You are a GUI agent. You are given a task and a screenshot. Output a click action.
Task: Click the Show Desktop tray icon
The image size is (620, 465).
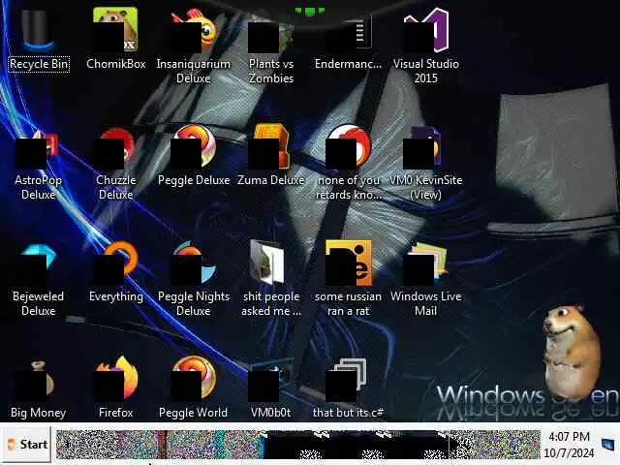pyautogui.click(x=608, y=445)
